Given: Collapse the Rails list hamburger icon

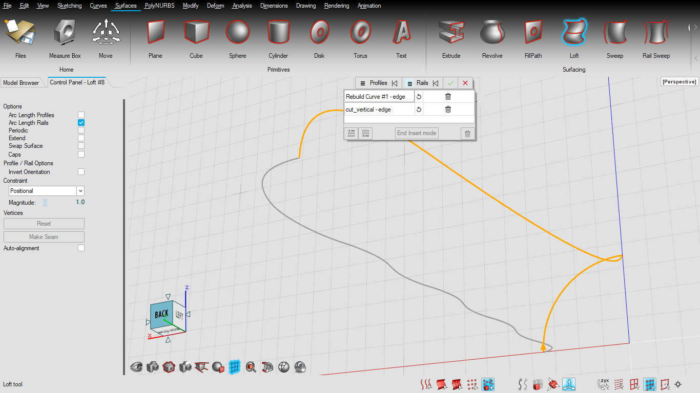Looking at the screenshot, I should coord(410,83).
